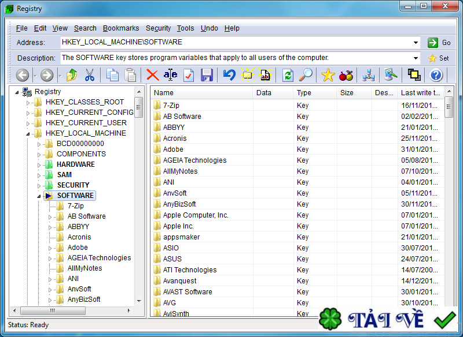The height and width of the screenshot is (337, 463).
Task: Sort the list by the Name column header
Action: pyautogui.click(x=201, y=93)
